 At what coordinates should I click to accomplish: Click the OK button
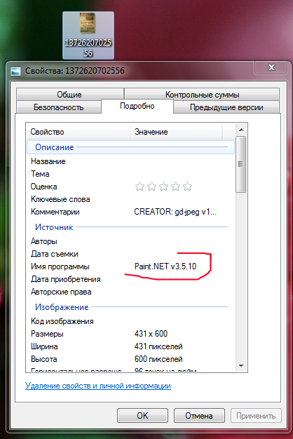pos(142,415)
